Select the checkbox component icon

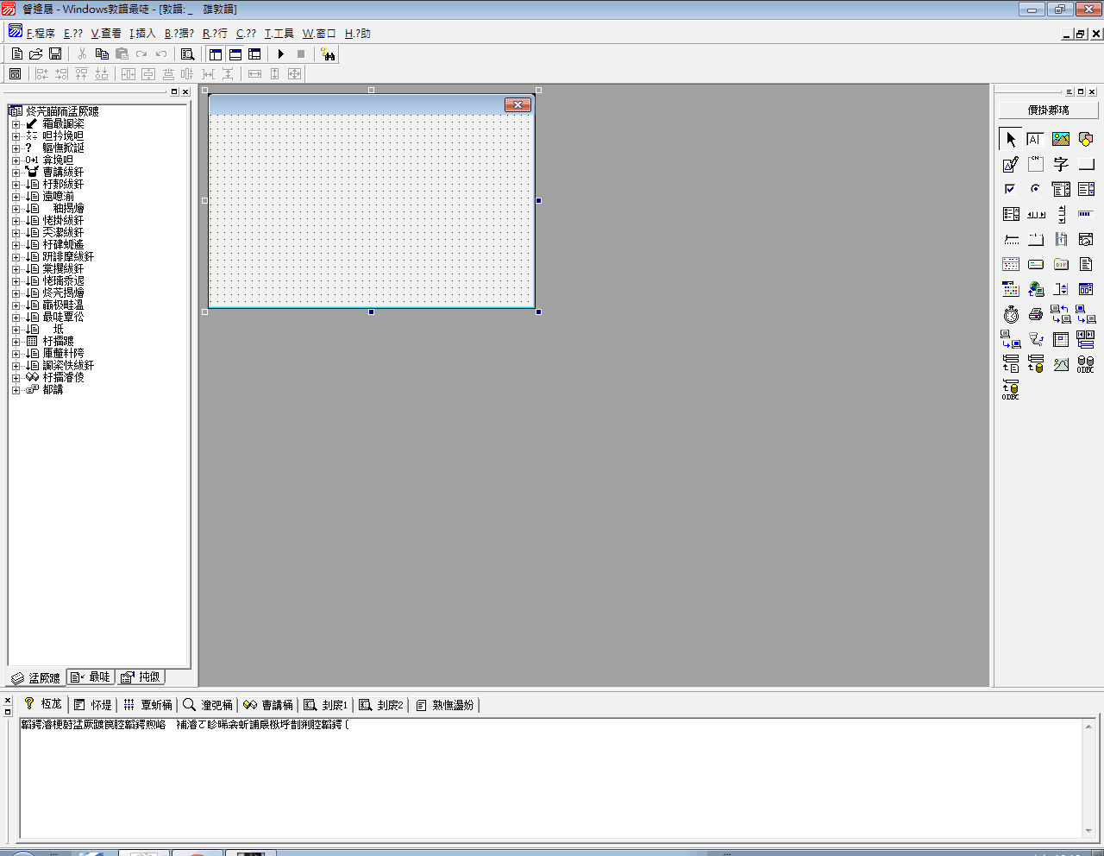click(1011, 189)
